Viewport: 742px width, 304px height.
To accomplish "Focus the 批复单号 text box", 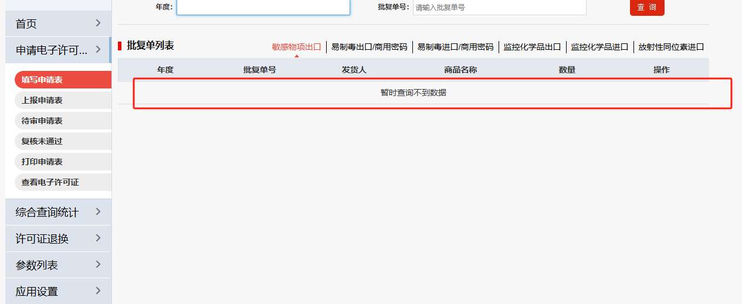I will click(x=499, y=8).
